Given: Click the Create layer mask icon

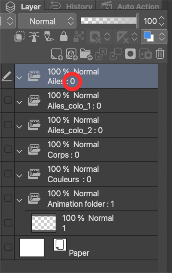Looking at the screenshot, I should click(130, 54).
